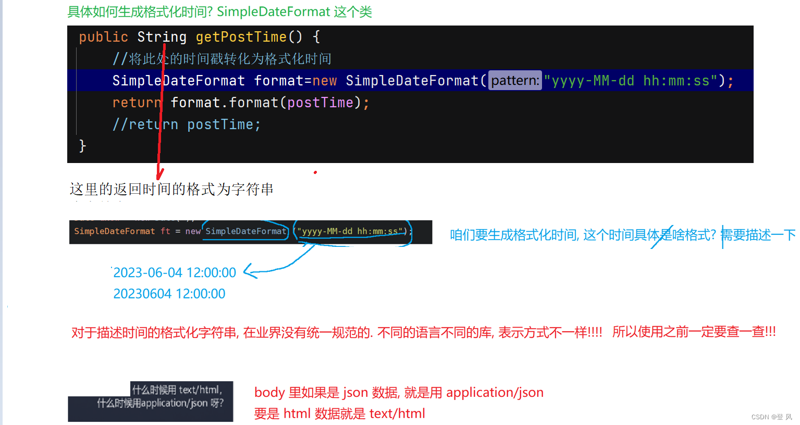Click the example time '2023-06-04 12:00:00'
Viewport: 800px width, 425px height.
click(175, 272)
